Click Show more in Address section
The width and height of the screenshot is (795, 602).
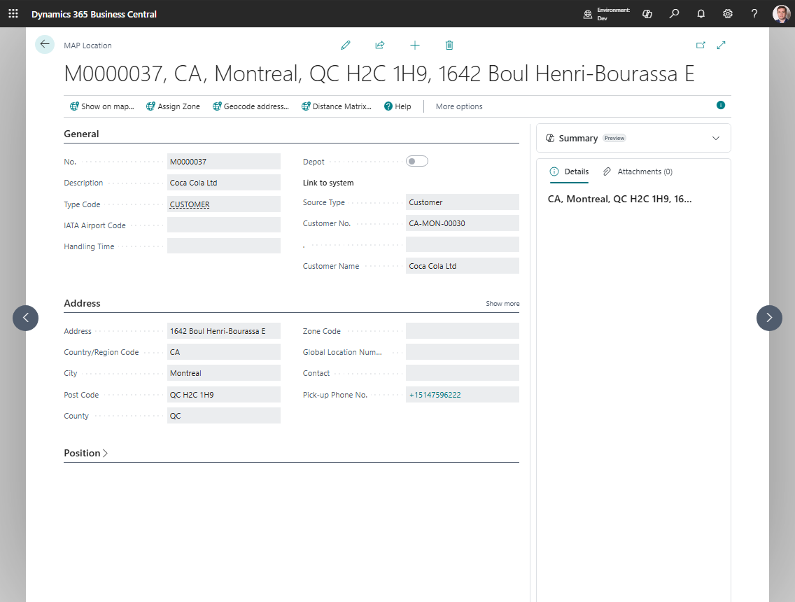502,303
